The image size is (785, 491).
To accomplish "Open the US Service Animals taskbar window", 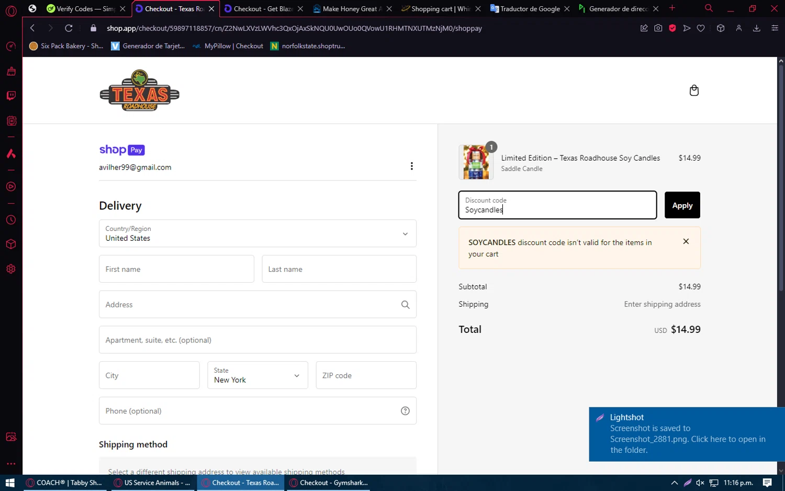I will pos(152,483).
